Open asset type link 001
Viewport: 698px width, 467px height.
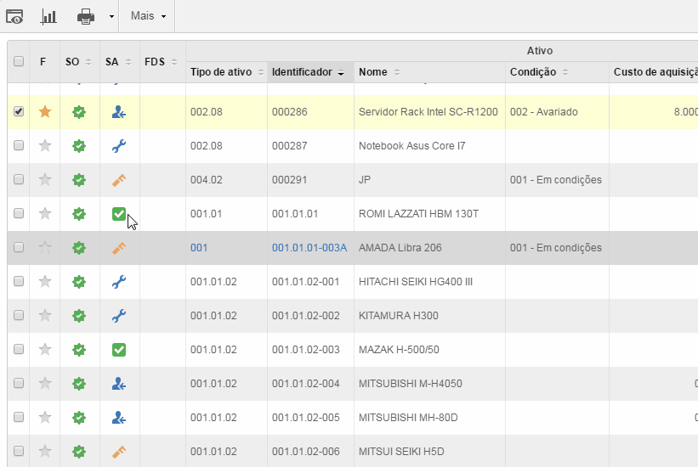click(199, 248)
